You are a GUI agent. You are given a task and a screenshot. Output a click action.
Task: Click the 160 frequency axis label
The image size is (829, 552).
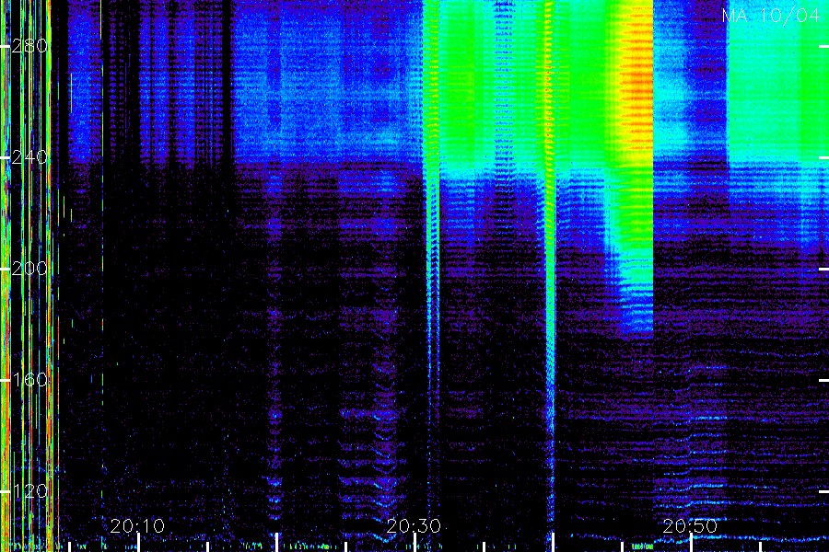coord(29,380)
